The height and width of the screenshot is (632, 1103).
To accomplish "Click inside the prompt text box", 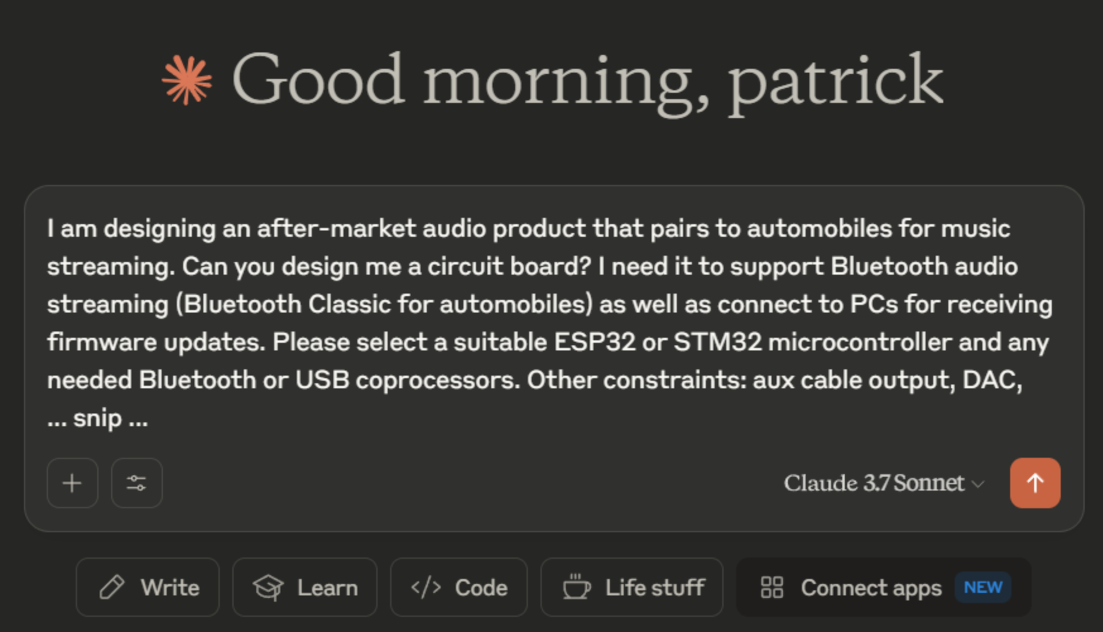I will 549,322.
